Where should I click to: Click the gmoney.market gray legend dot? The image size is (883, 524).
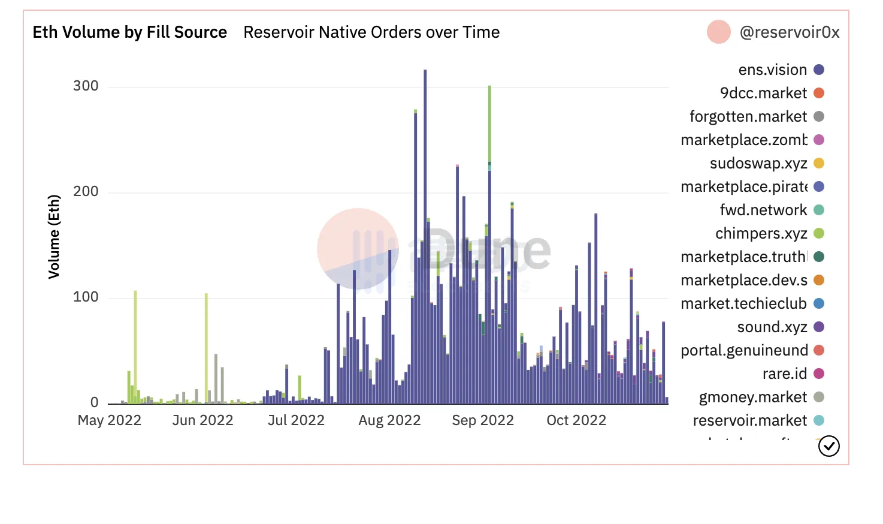coord(819,397)
